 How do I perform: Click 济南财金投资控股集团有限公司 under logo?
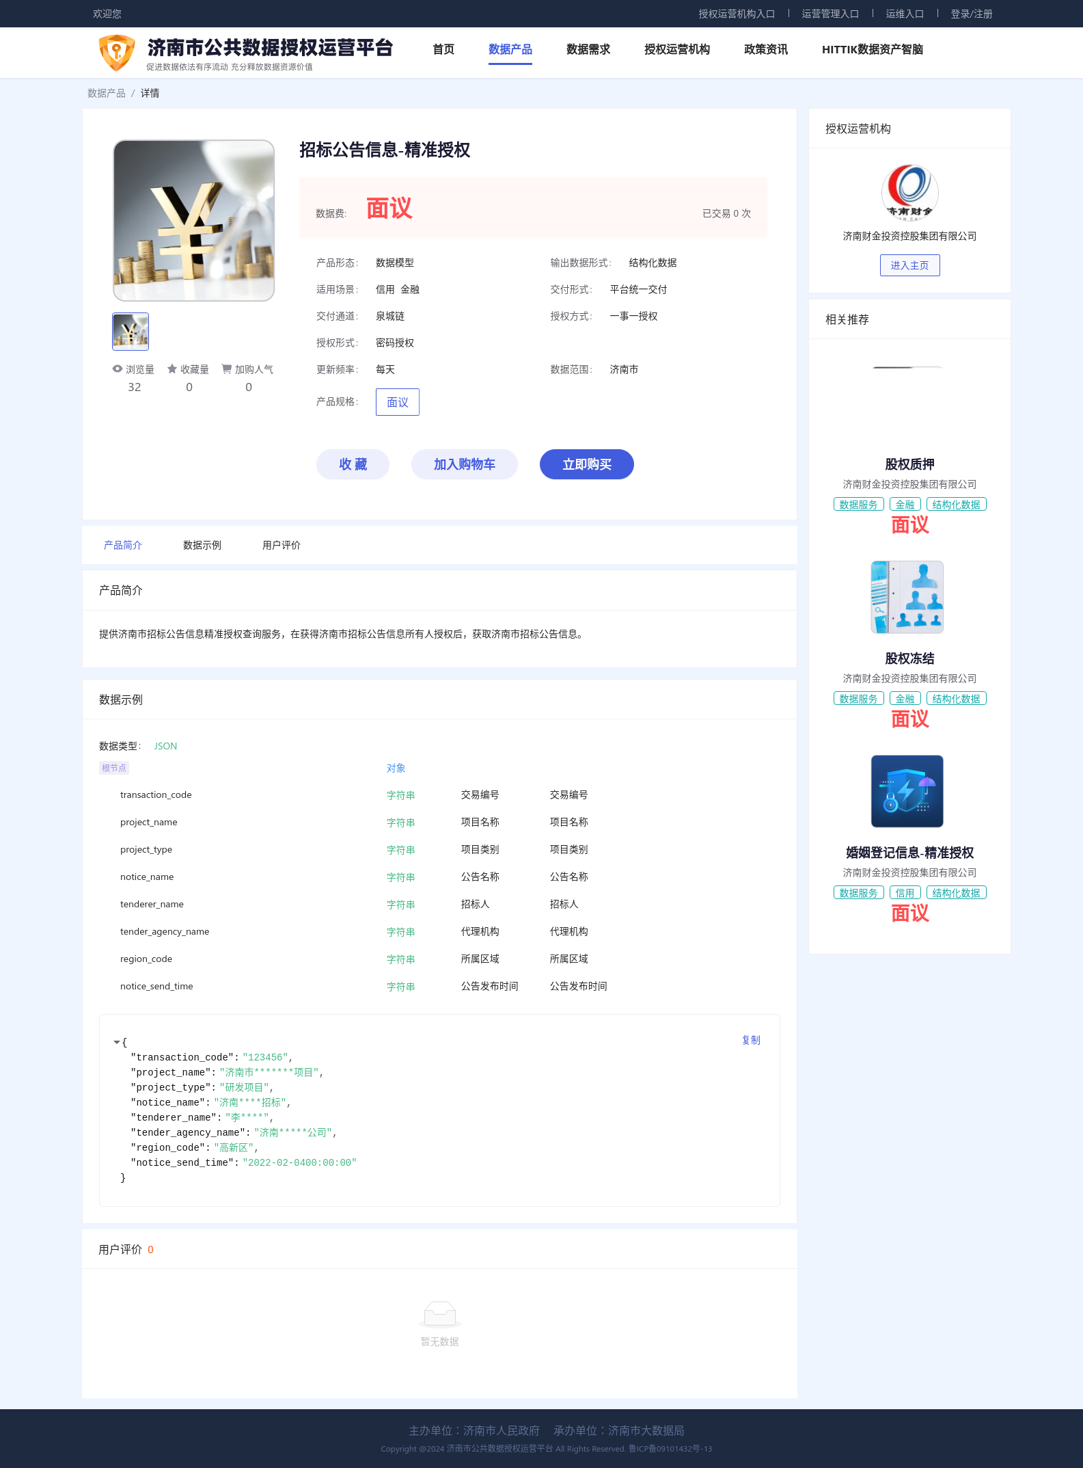pyautogui.click(x=909, y=236)
